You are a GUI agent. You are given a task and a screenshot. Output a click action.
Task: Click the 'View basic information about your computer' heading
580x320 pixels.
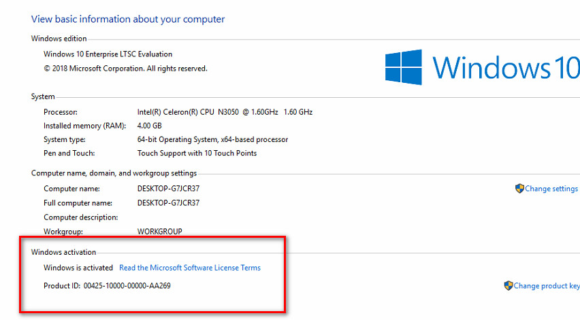pos(127,19)
